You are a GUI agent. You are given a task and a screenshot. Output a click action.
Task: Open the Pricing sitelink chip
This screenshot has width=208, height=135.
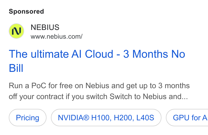coord(28,118)
